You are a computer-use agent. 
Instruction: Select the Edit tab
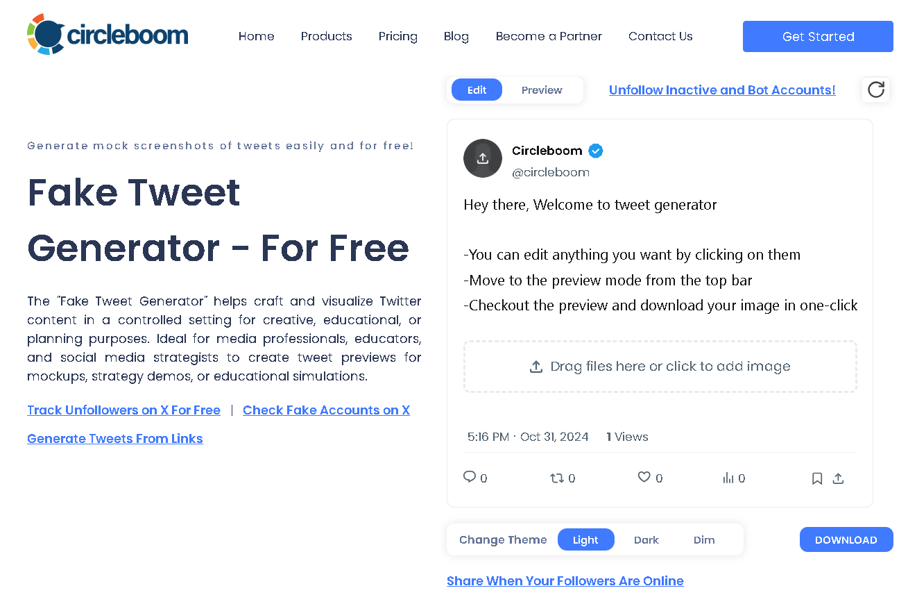pyautogui.click(x=477, y=90)
